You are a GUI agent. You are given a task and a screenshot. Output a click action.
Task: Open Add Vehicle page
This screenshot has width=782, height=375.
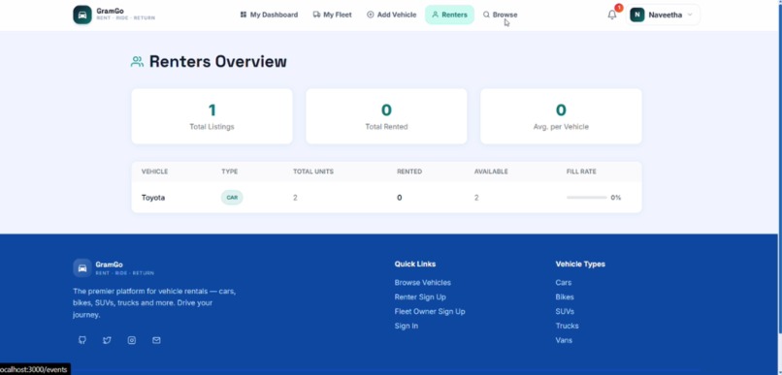392,15
